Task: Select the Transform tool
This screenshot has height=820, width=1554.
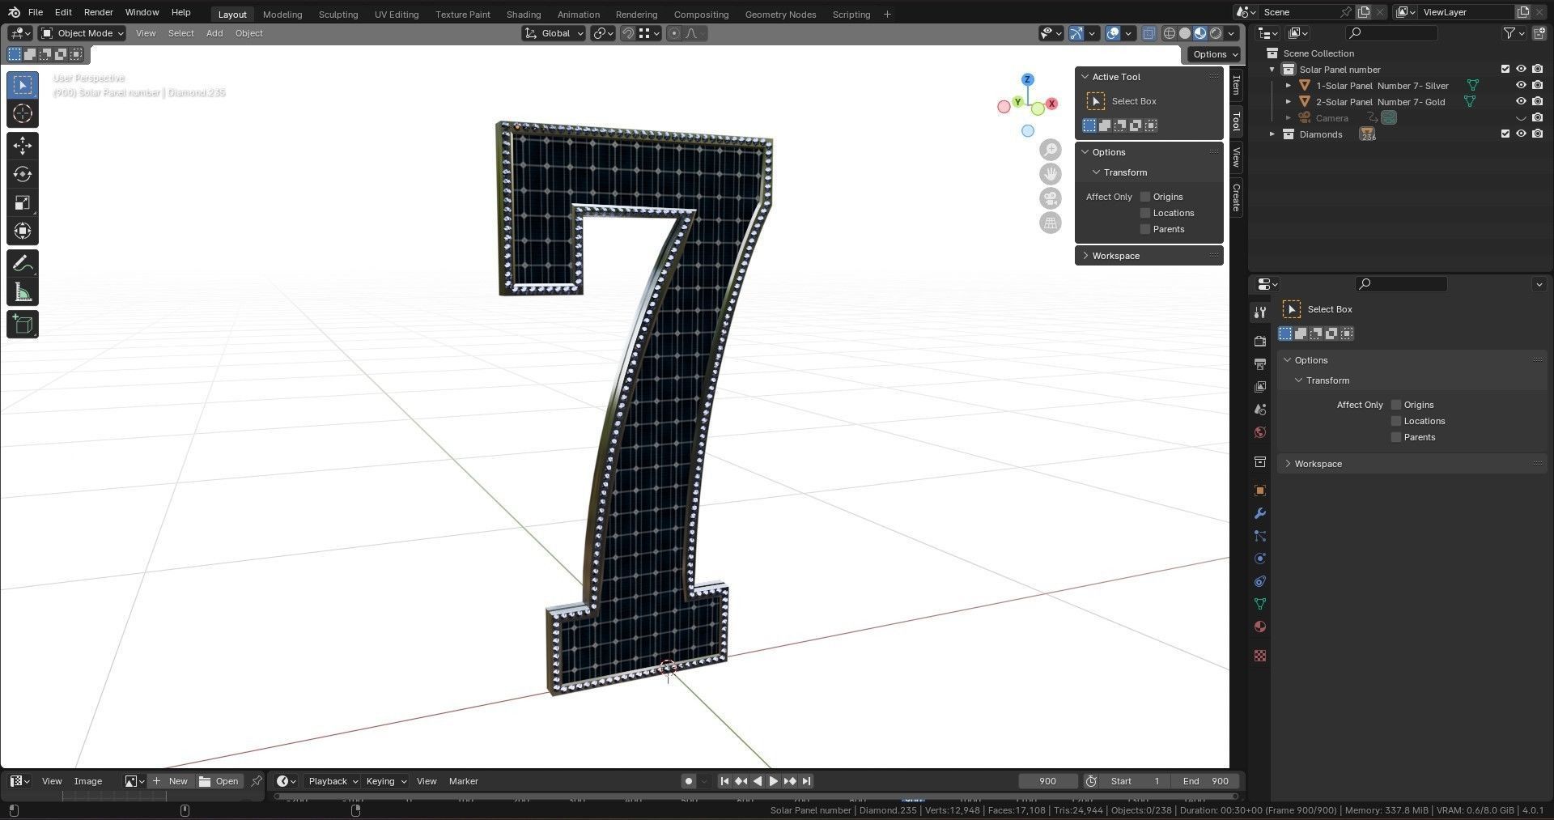Action: (x=23, y=231)
